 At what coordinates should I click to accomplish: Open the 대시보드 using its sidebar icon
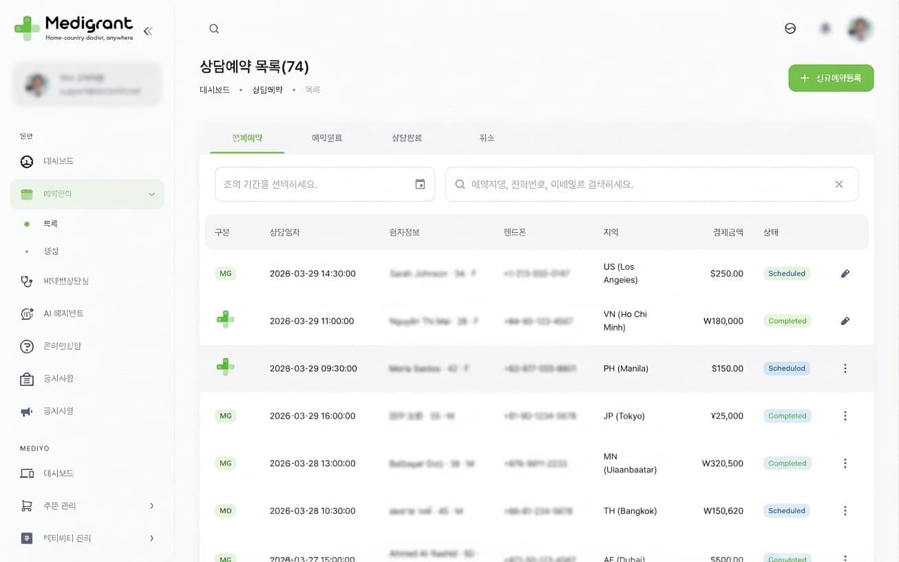click(26, 160)
